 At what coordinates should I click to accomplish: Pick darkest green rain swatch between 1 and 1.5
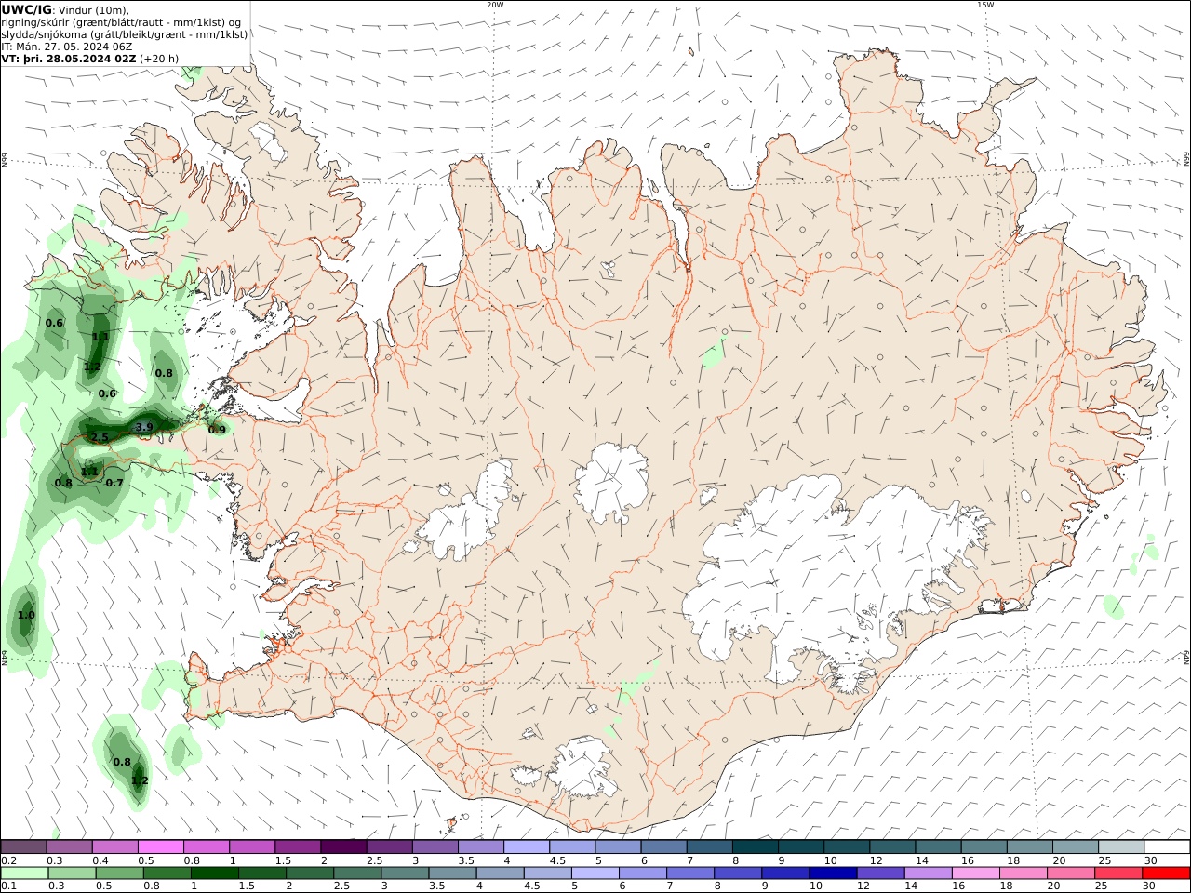pos(215,873)
